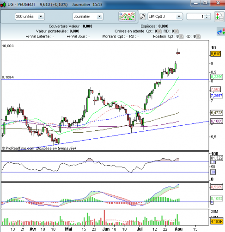This screenshot has width=225, height=232.
Task: Open the indicators chart icon
Action: (x=127, y=16)
